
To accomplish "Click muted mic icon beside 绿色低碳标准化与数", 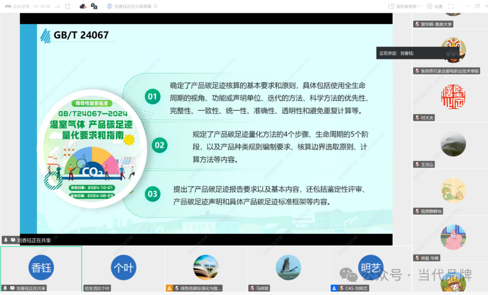I will tap(177, 288).
